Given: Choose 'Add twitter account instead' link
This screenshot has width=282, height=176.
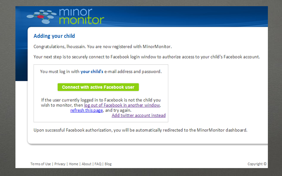Looking at the screenshot, I should point(139,115).
